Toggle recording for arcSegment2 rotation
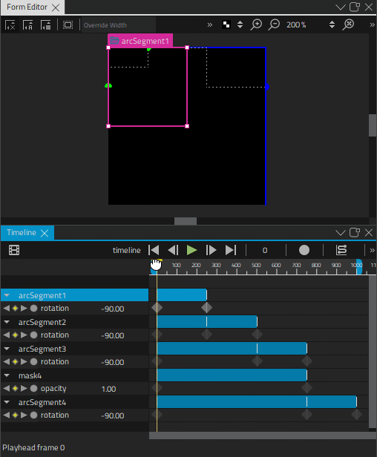The width and height of the screenshot is (377, 457). [x=34, y=335]
